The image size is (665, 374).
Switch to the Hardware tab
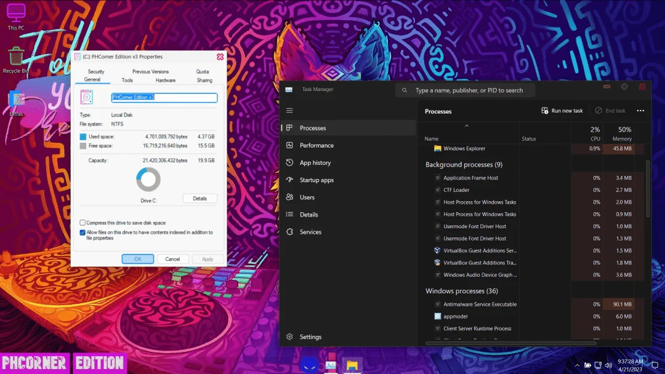pos(166,80)
